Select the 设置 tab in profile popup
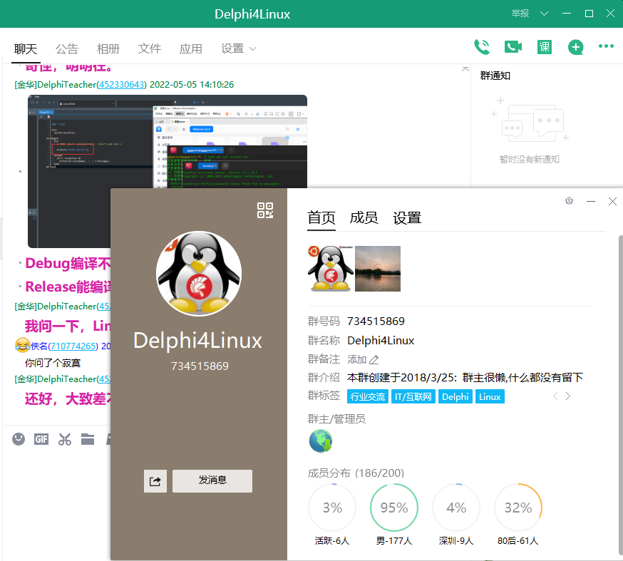623x561 pixels. click(x=407, y=217)
